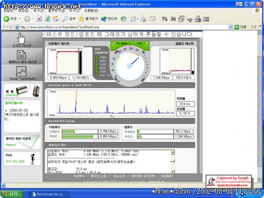Click the 회사소개 footer link

[x=119, y=176]
